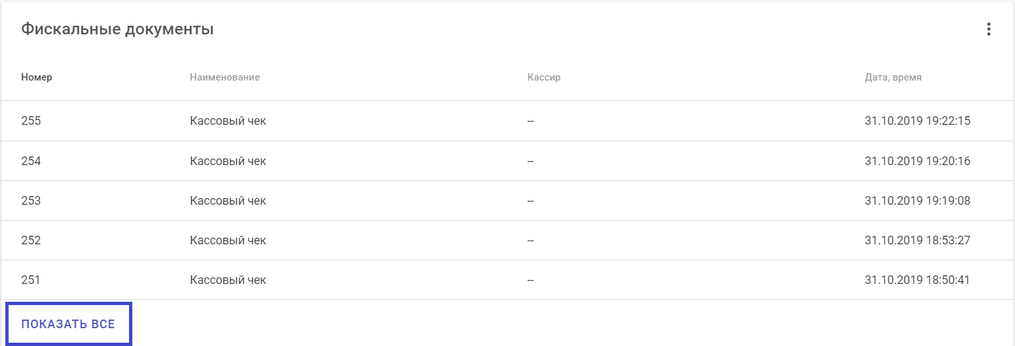Viewport: 1015px width, 346px height.
Task: Click the Наименование column header
Action: [224, 77]
